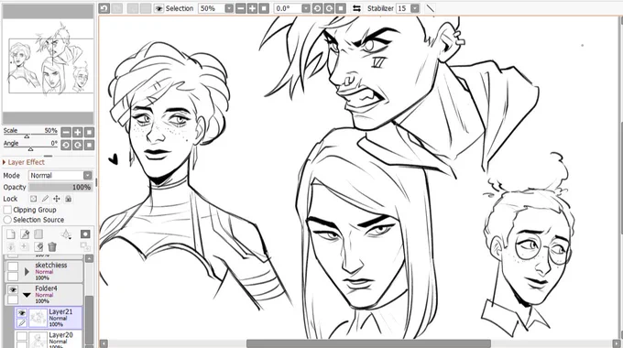
Task: Rotate canvas clockwise from the toolbar
Action: pos(329,8)
